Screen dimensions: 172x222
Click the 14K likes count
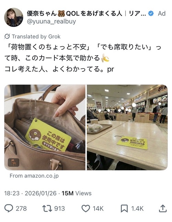click(98, 209)
